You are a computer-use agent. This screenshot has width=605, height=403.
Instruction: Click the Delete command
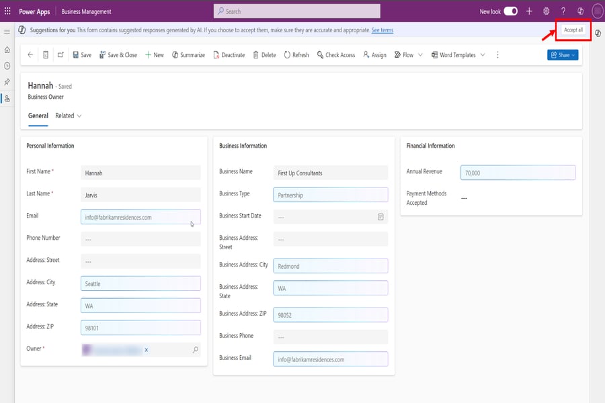tap(264, 55)
